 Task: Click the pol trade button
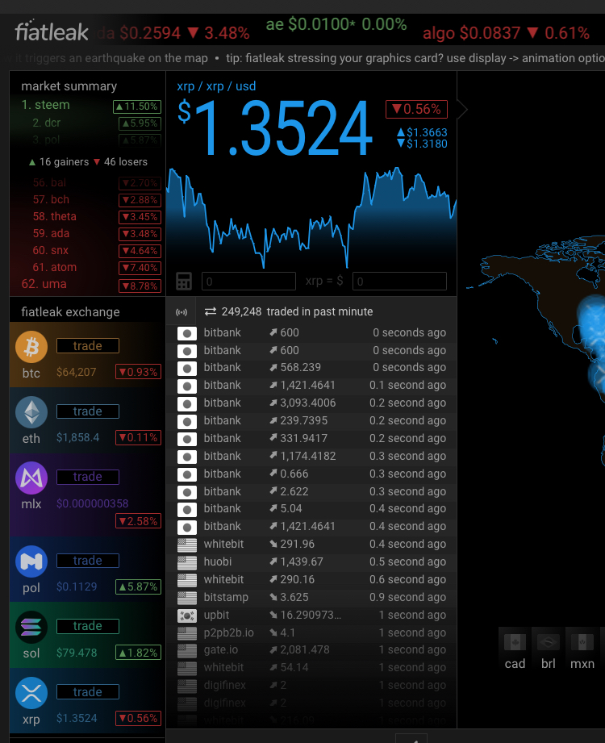88,561
